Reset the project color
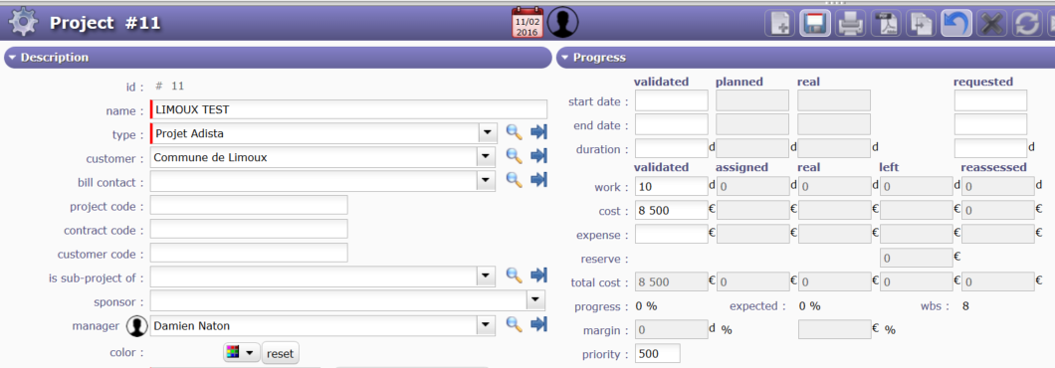Screen dimensions: 1055x368 280,352
